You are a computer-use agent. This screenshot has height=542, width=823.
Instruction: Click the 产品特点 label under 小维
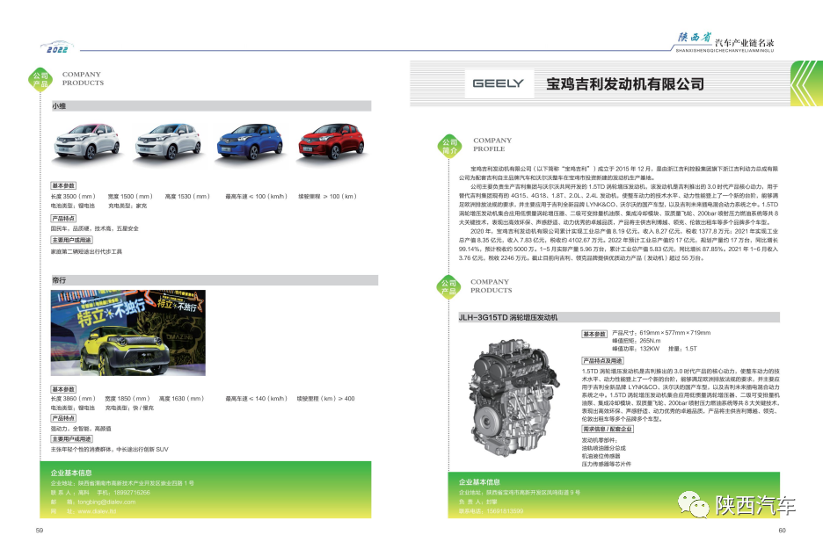pos(63,219)
